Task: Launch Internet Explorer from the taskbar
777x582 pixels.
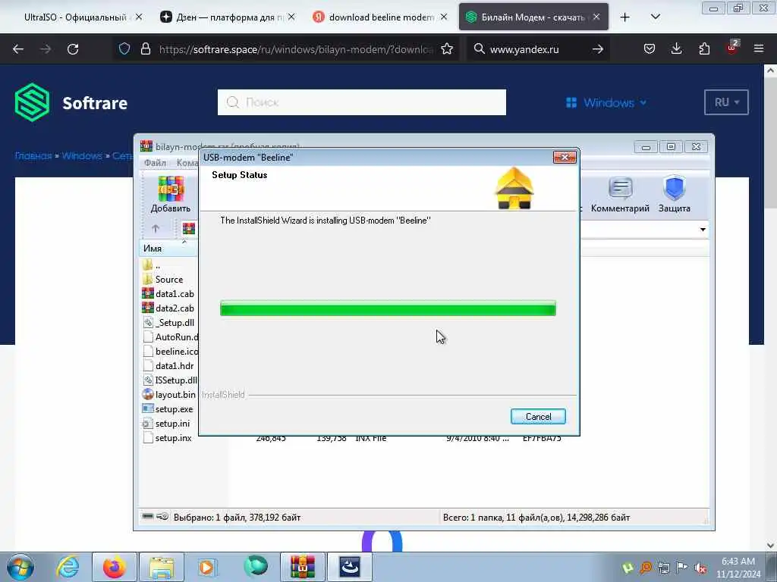Action: click(x=67, y=567)
